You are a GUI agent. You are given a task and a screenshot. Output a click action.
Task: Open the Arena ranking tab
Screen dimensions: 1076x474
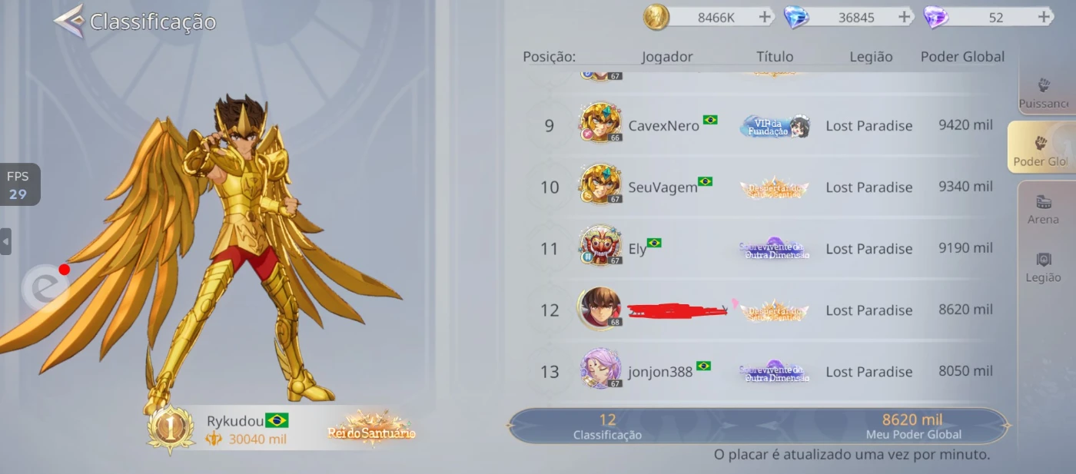(x=1043, y=209)
